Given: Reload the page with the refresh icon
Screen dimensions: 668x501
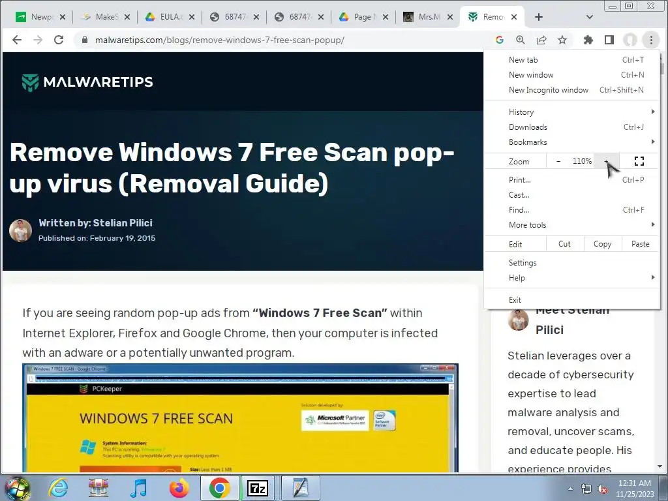Looking at the screenshot, I should coord(59,40).
